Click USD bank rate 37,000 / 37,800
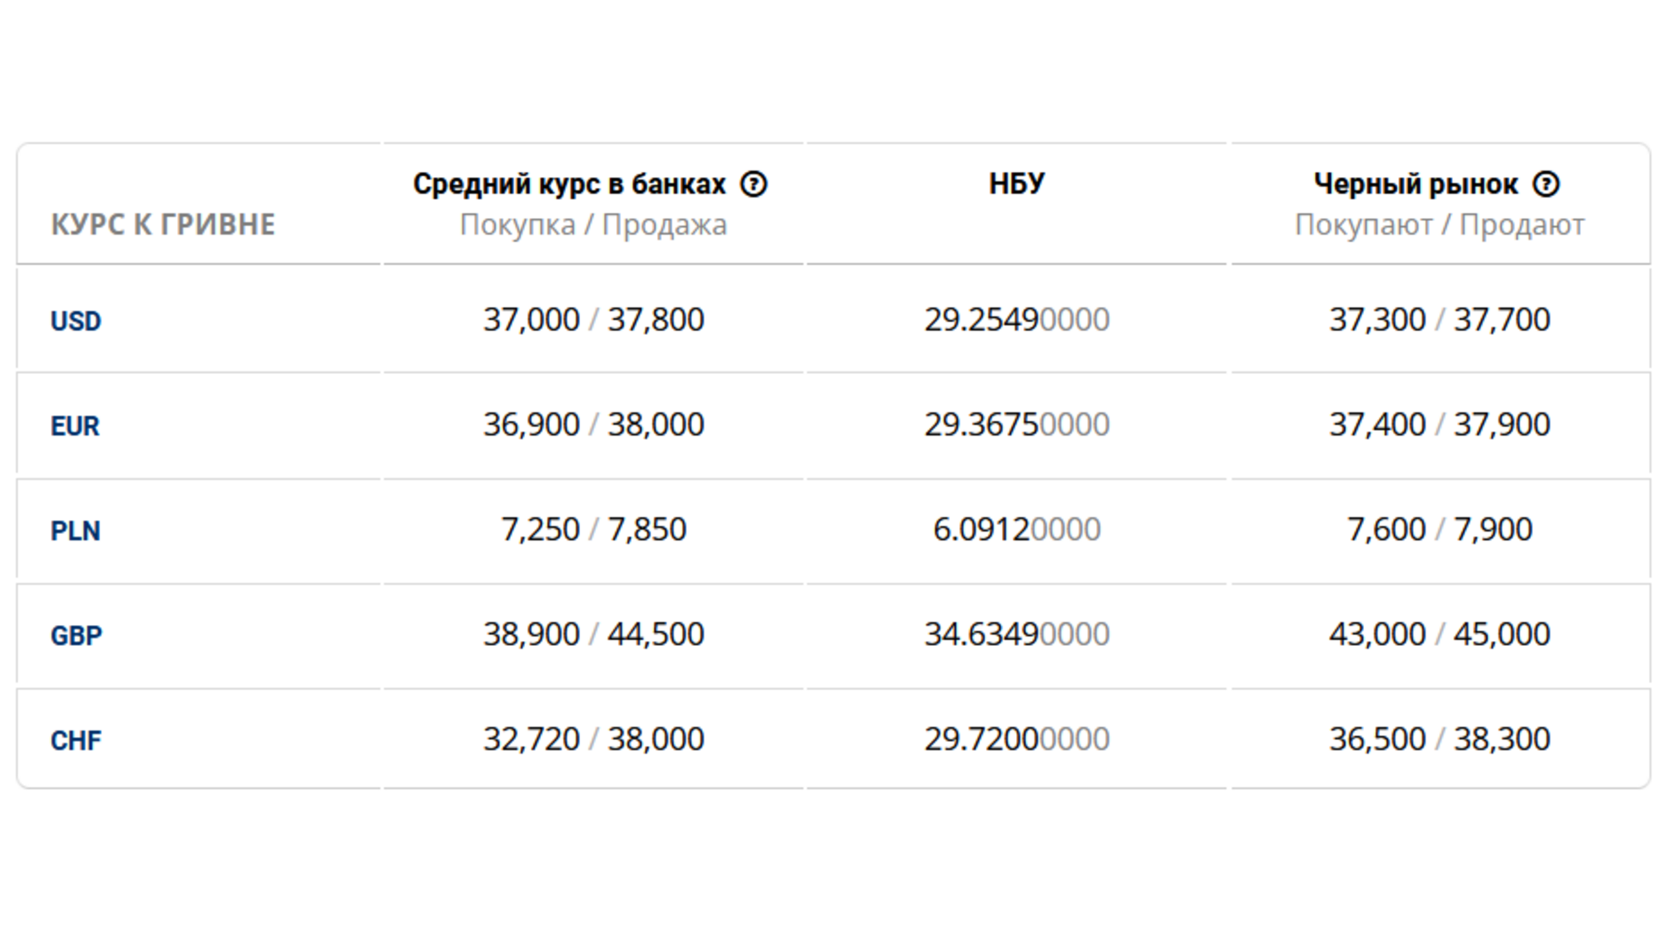This screenshot has width=1678, height=943. (x=594, y=320)
